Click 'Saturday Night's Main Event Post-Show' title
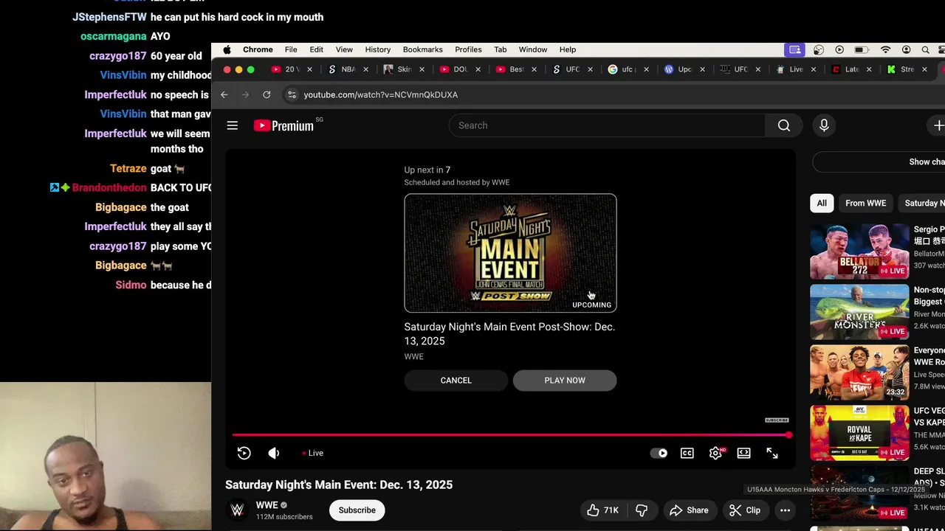 click(x=509, y=334)
